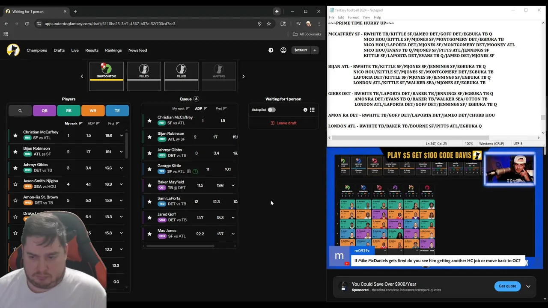This screenshot has width=548, height=308.
Task: Click the autopilot info icon
Action: (x=305, y=110)
